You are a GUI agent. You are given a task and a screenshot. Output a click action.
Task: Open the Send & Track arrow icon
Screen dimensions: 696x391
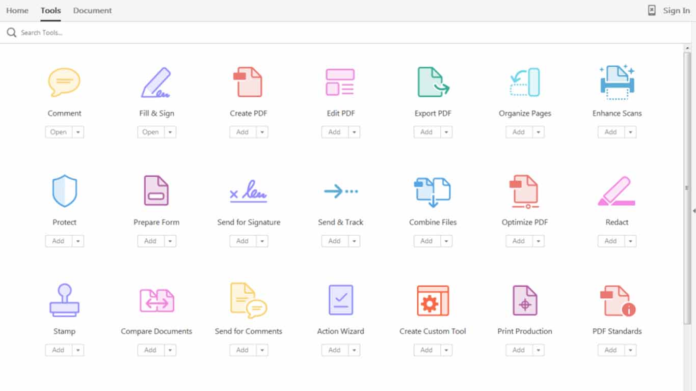tap(340, 191)
